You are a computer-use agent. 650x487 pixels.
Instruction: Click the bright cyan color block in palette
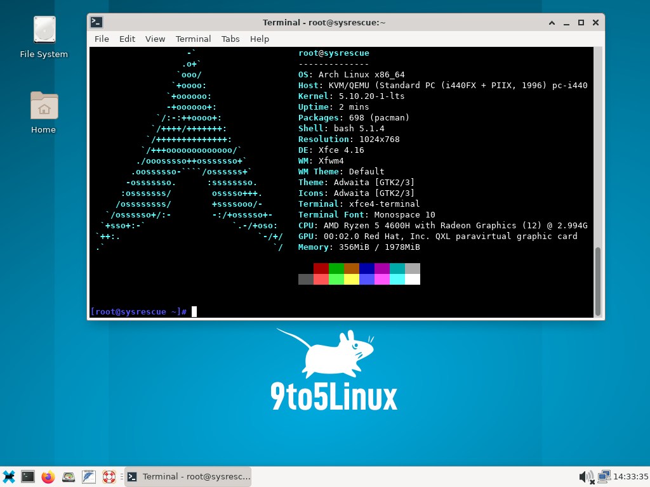coord(397,279)
